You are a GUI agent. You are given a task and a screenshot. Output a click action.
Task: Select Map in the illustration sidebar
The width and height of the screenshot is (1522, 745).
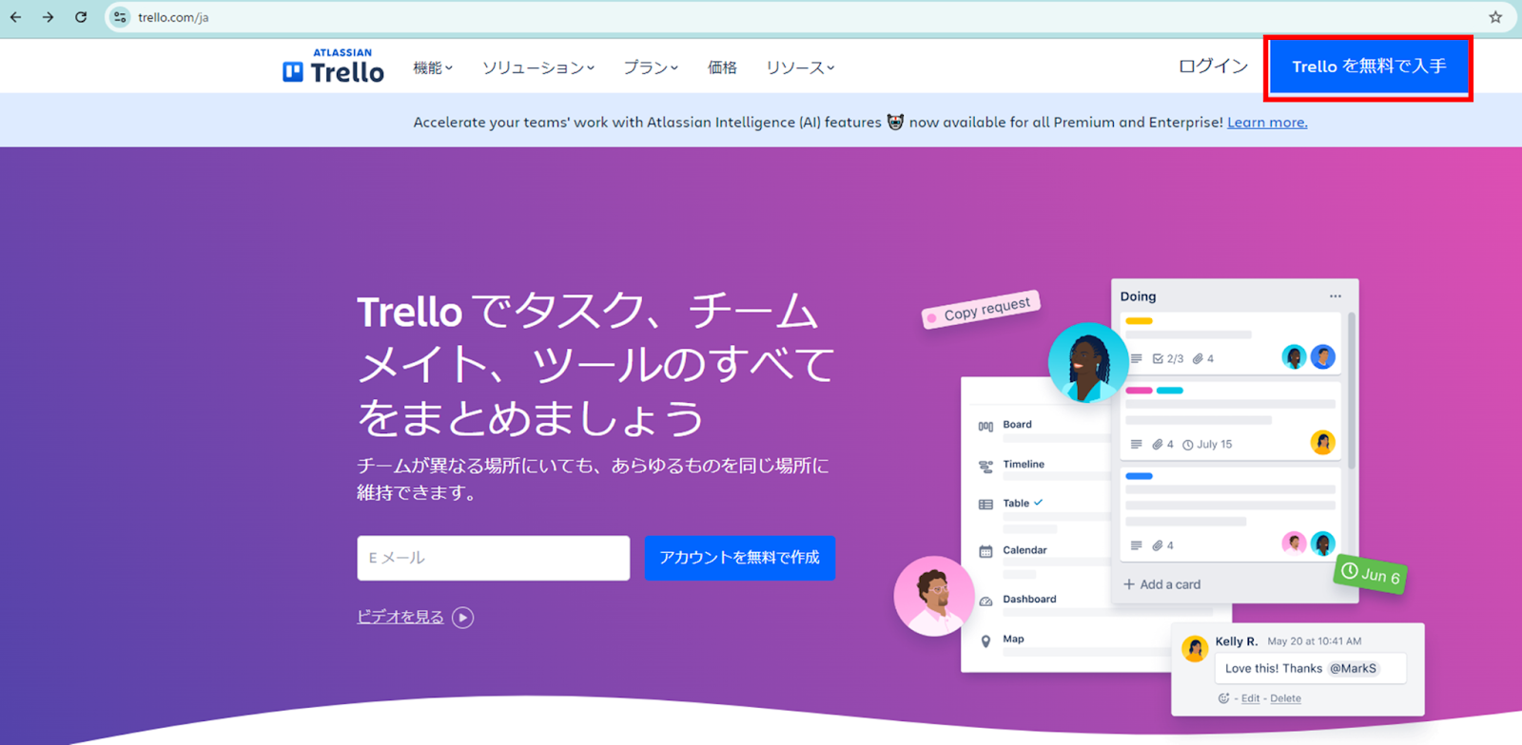pos(1013,640)
